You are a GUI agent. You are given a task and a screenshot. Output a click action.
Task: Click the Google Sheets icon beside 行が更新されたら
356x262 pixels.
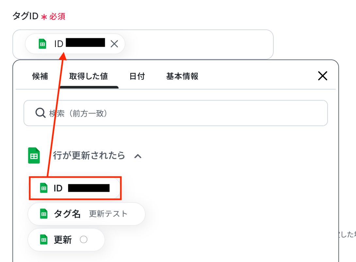(34, 156)
